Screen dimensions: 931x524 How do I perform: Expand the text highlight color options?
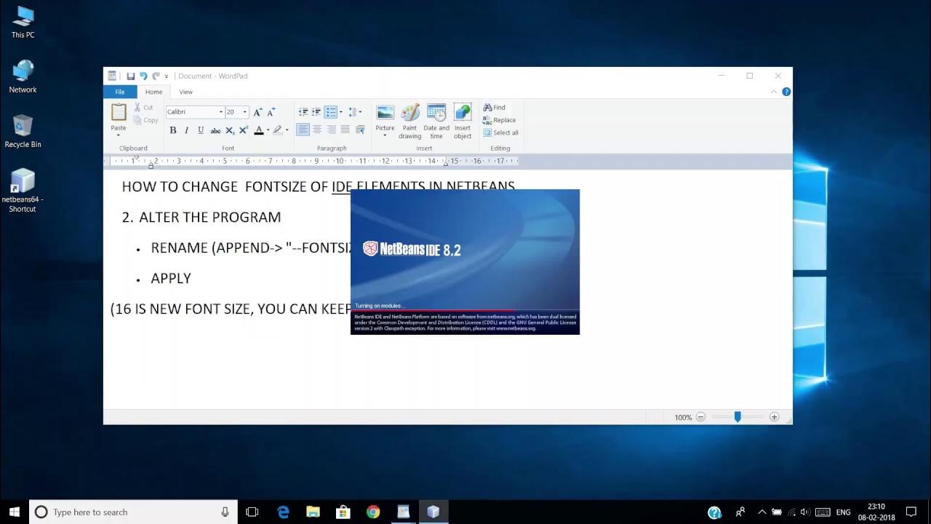(x=287, y=129)
